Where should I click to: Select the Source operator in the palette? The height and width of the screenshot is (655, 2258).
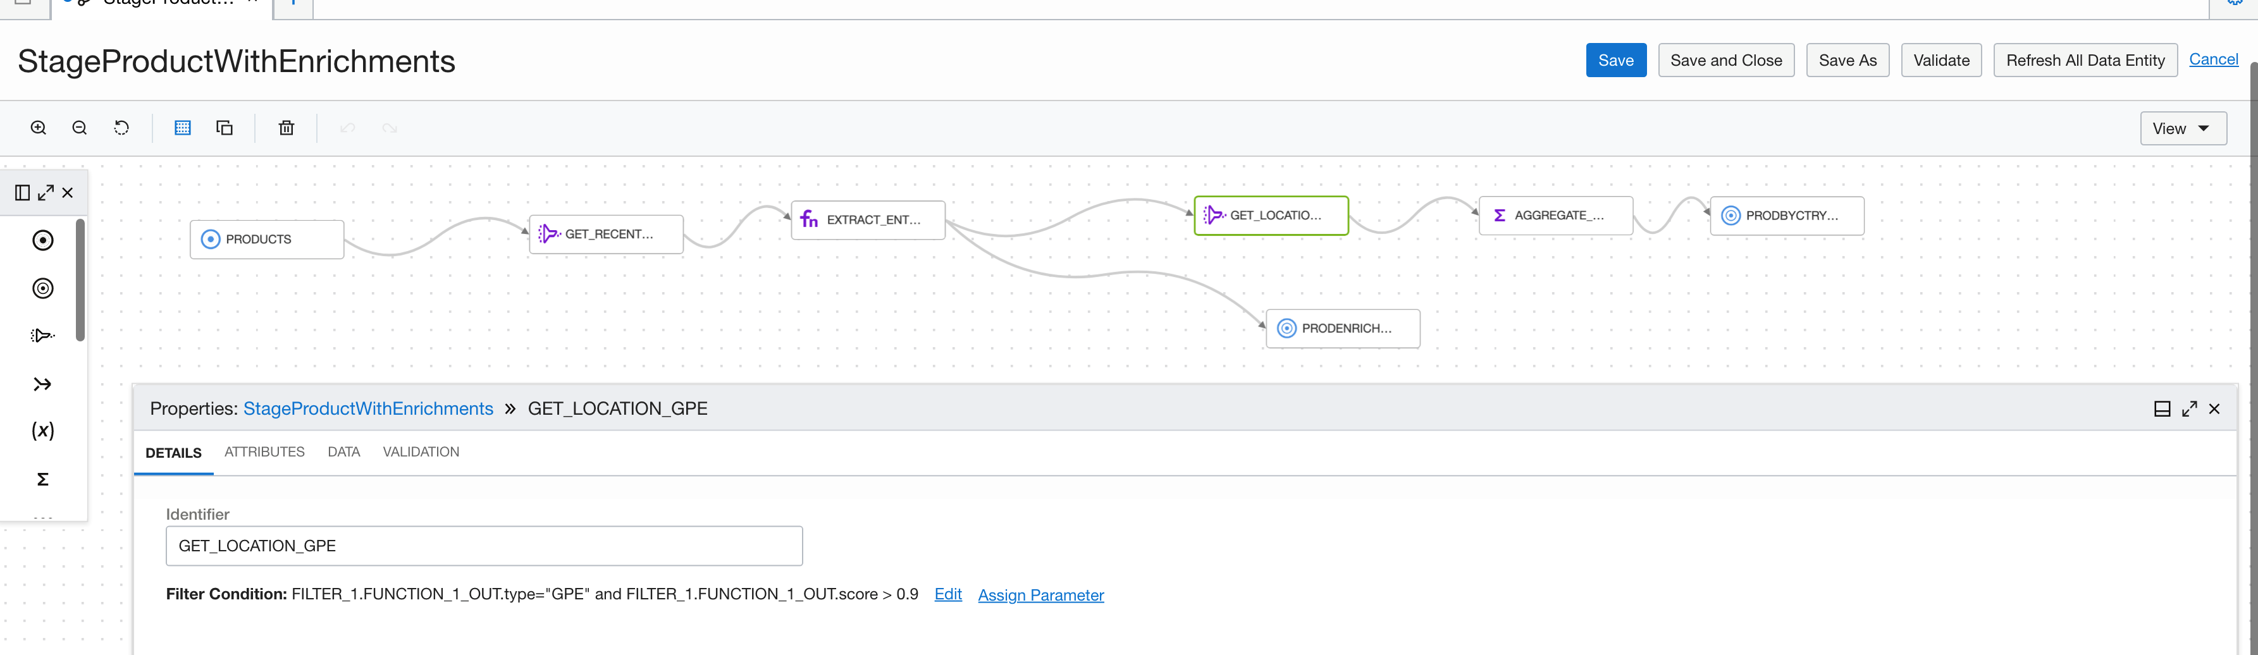point(42,239)
